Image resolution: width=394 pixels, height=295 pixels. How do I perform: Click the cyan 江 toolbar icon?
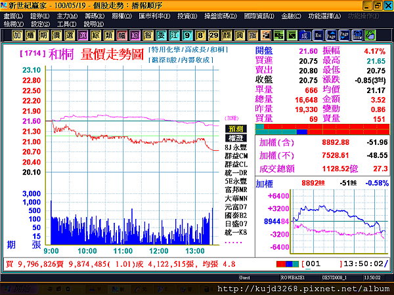tap(174, 35)
